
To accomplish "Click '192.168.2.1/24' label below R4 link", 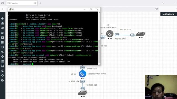I will 121,39.
